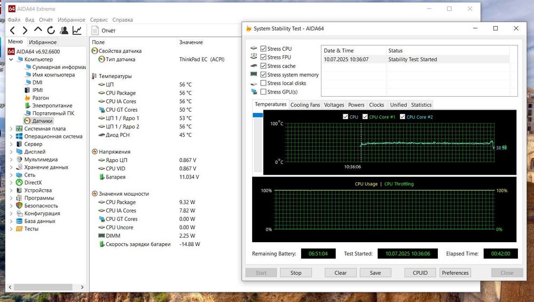Expand the Дисплей tree node
The width and height of the screenshot is (534, 302).
tap(11, 152)
